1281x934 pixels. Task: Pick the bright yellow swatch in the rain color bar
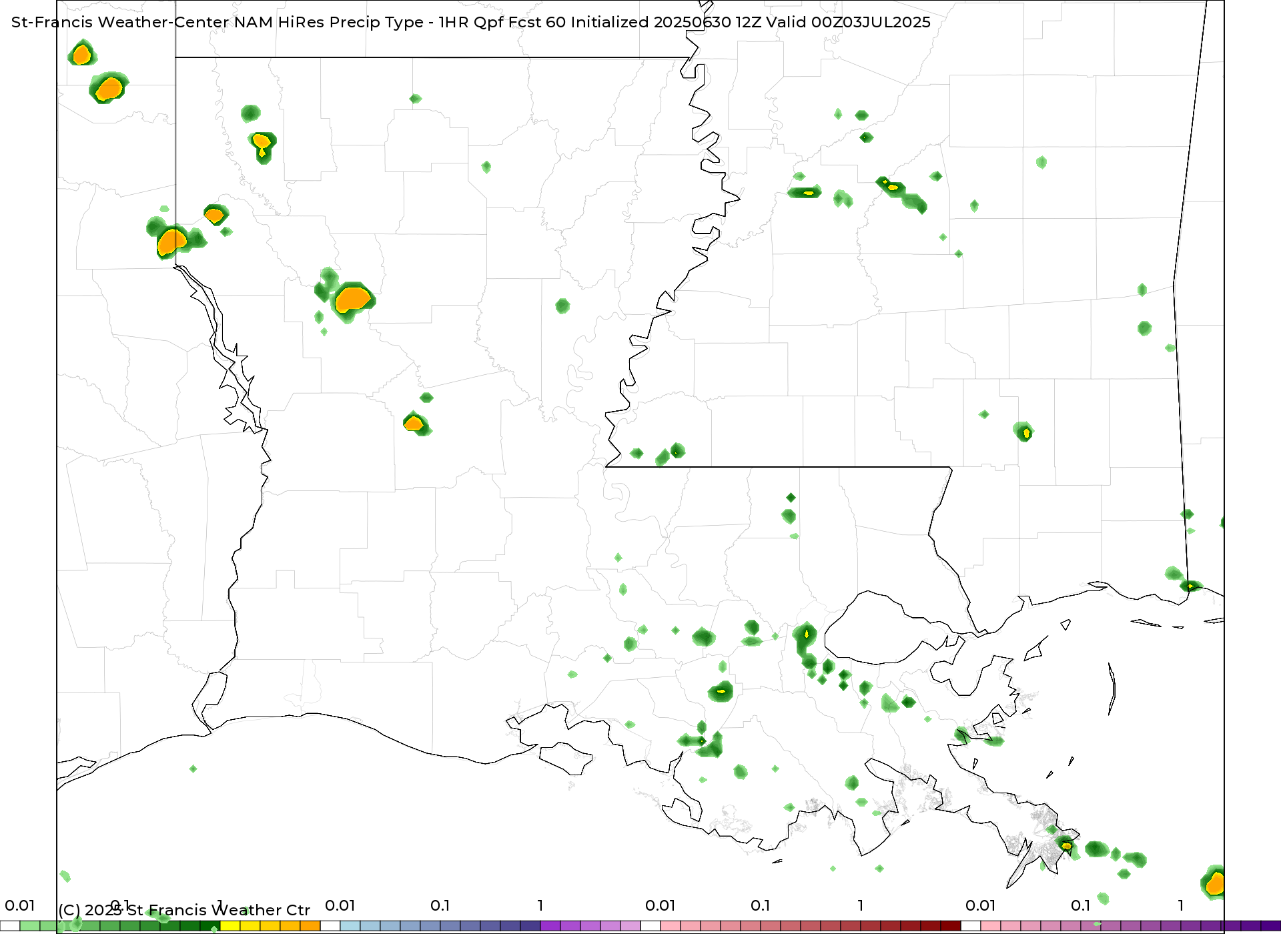pyautogui.click(x=230, y=926)
